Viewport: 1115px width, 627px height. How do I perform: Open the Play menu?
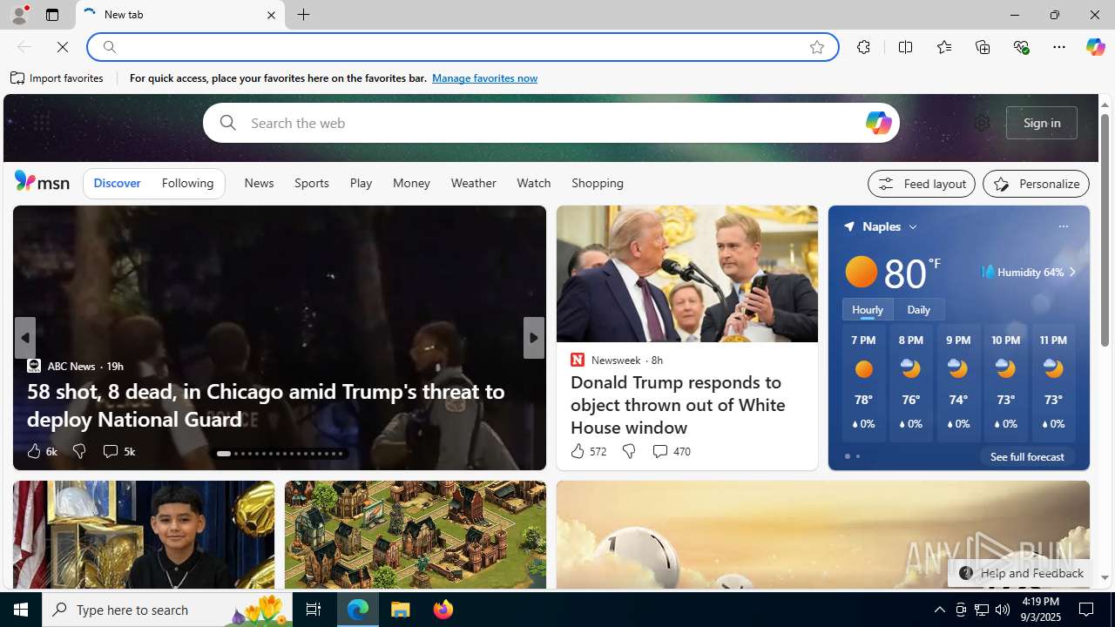click(x=361, y=183)
